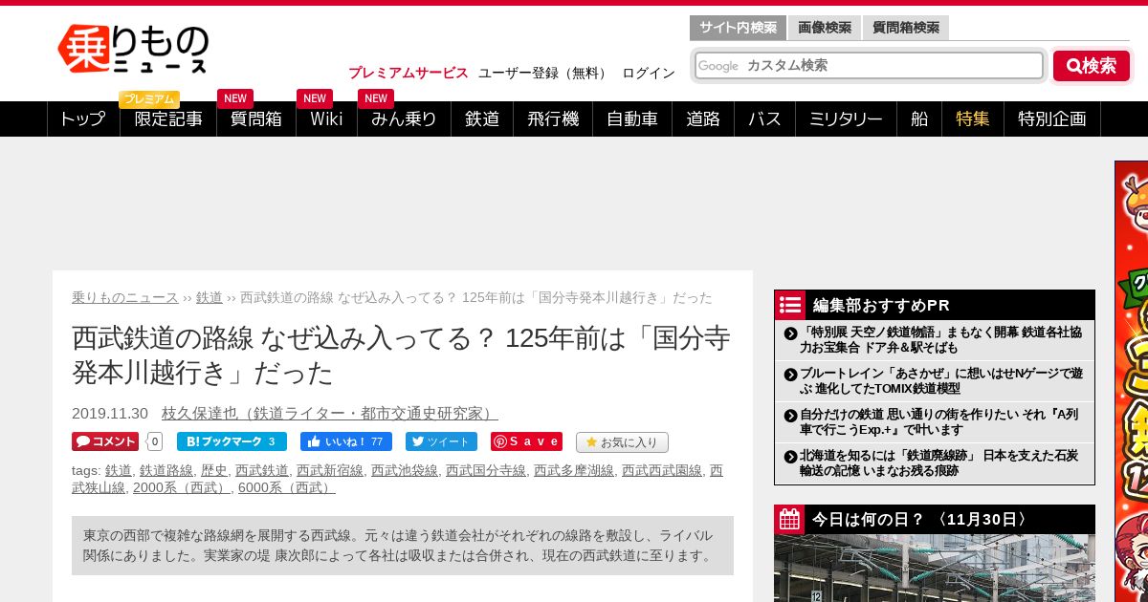This screenshot has width=1148, height=602.
Task: Click the list icon beside 編集部おすすめPR
Action: point(790,305)
